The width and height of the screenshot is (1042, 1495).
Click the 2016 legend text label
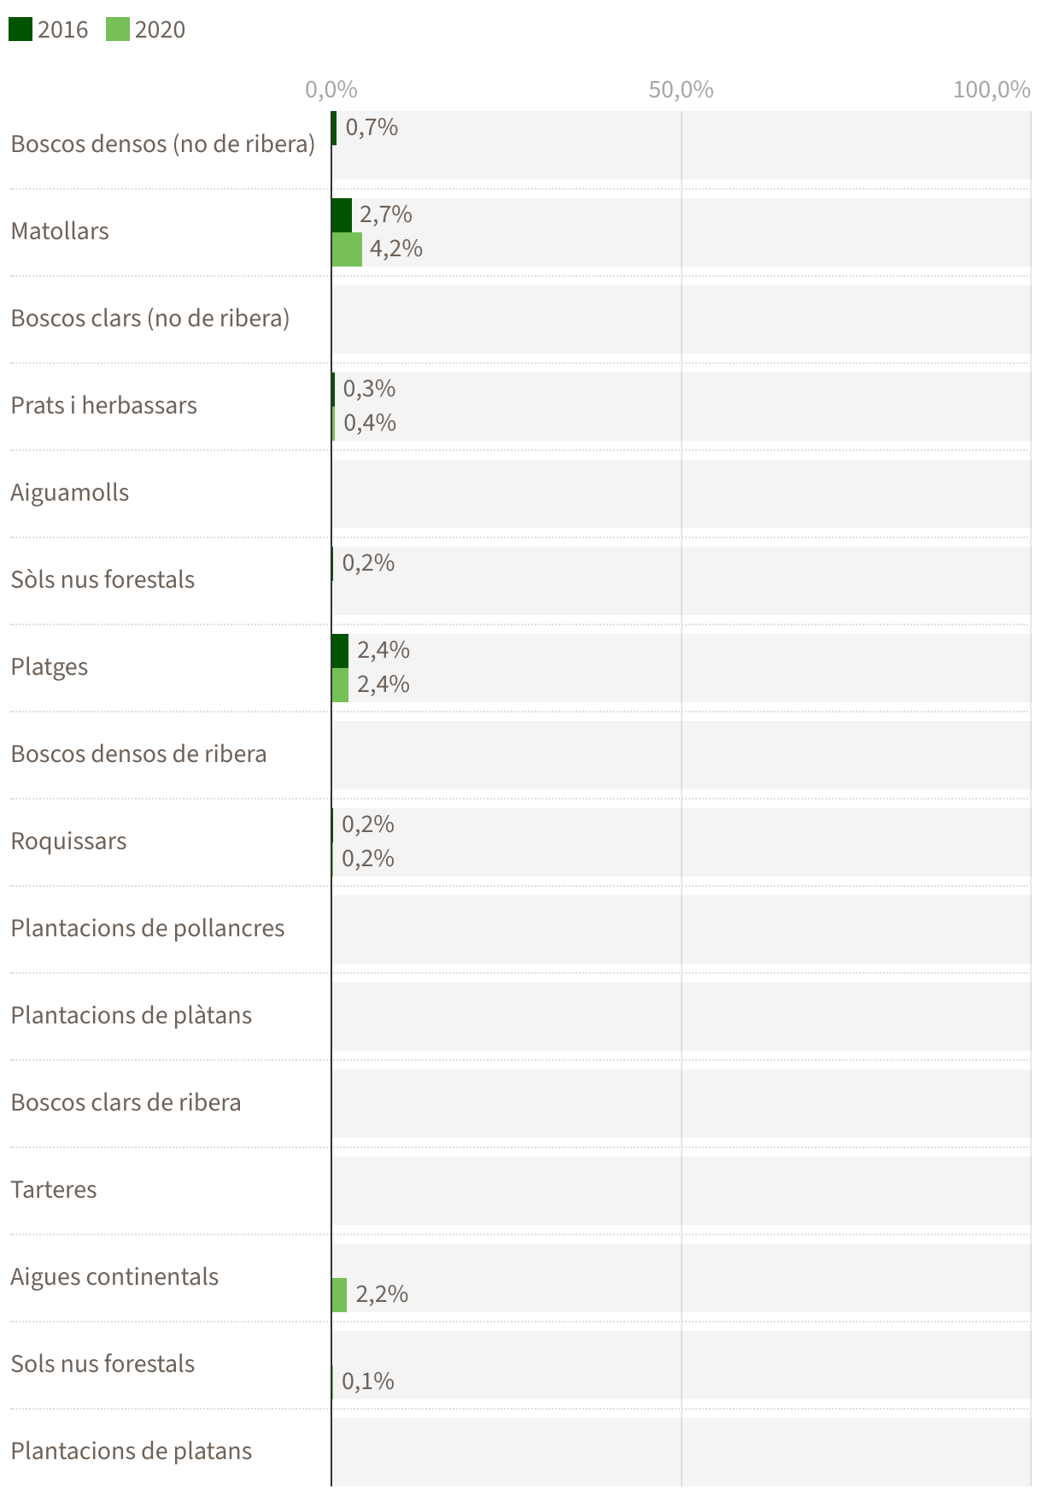click(x=63, y=30)
